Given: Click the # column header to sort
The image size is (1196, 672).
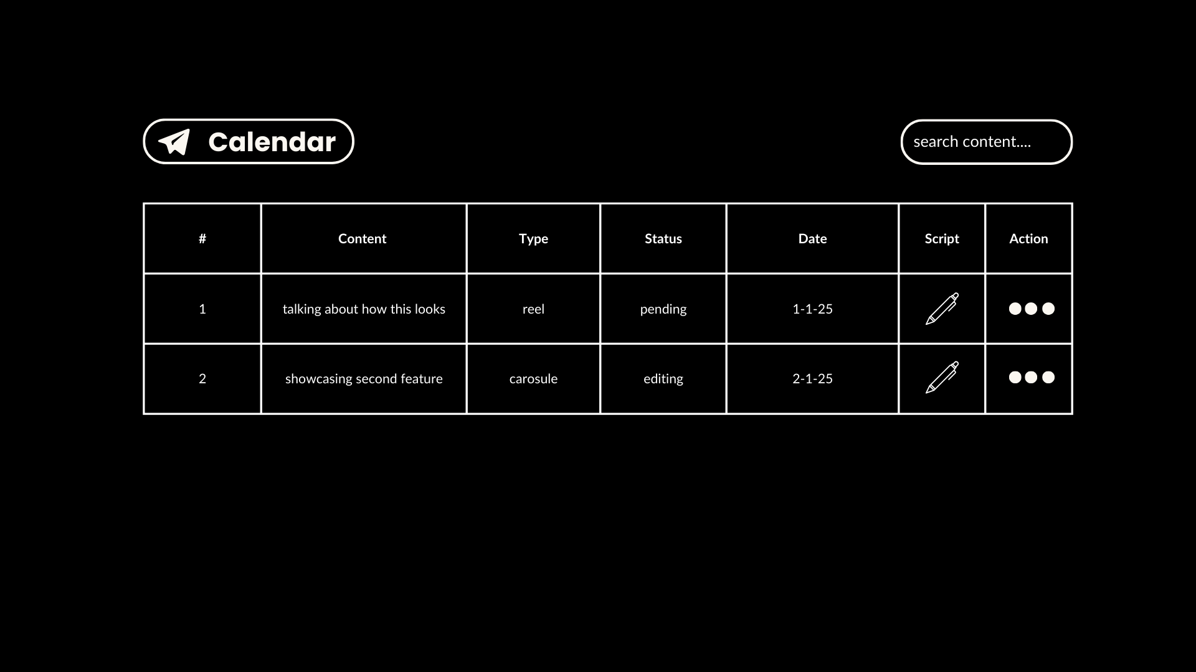Looking at the screenshot, I should 202,238.
